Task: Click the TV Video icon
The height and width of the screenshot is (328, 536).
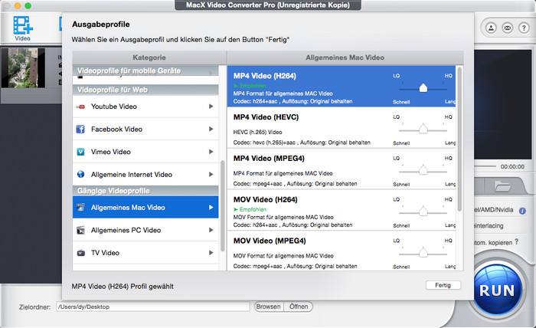Action: coord(80,253)
